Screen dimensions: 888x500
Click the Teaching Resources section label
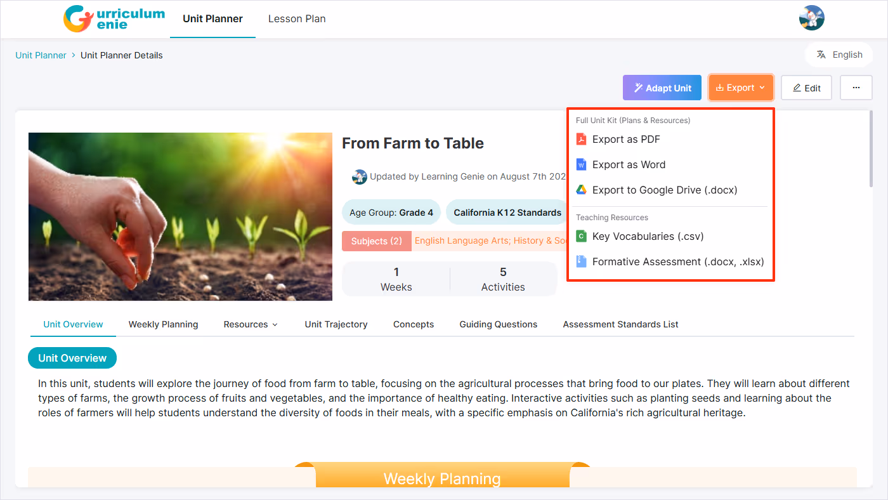[x=612, y=217]
